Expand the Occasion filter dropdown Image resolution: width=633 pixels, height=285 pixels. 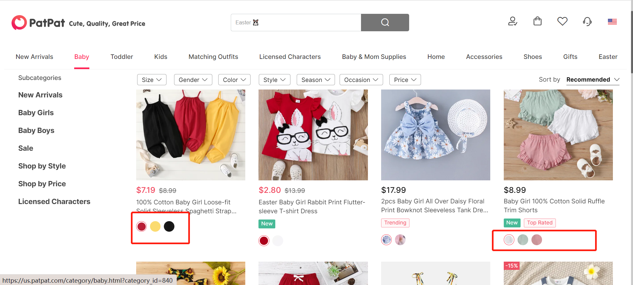(x=361, y=80)
